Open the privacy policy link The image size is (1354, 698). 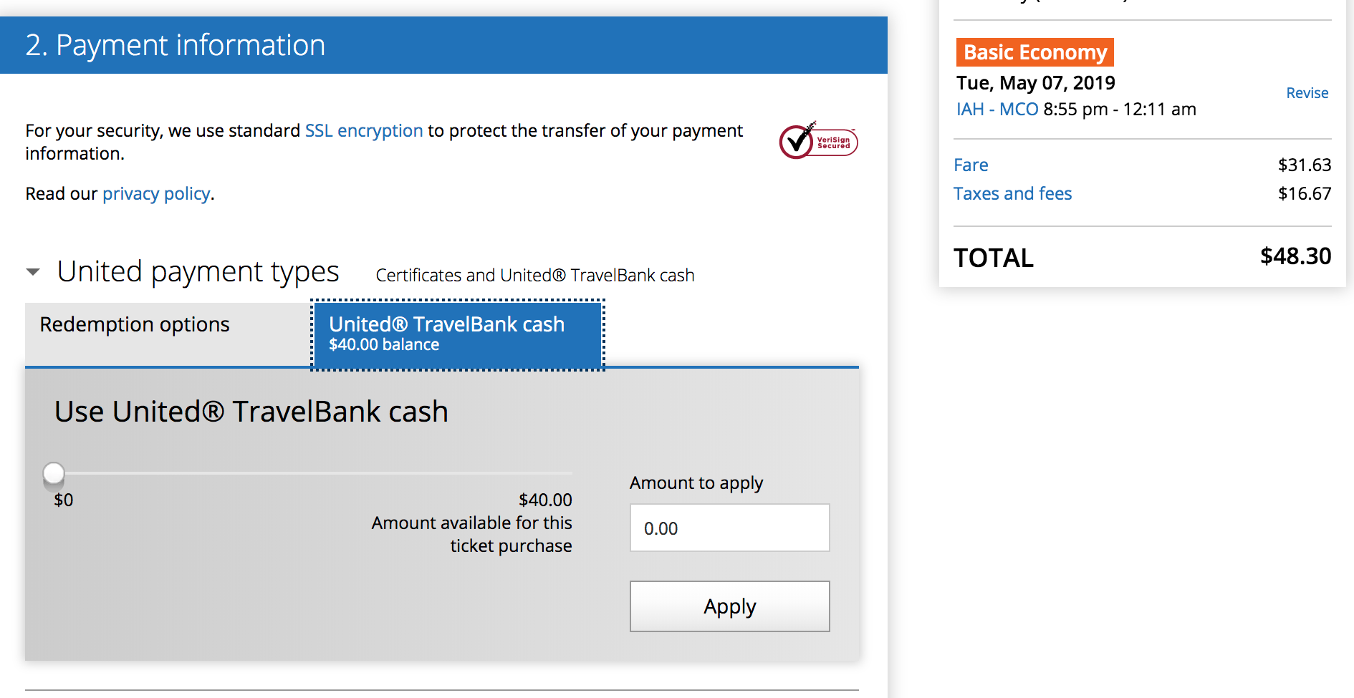click(x=156, y=194)
